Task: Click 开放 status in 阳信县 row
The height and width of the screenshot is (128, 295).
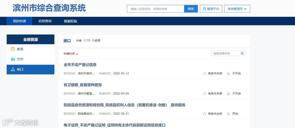Action: pyautogui.click(x=235, y=114)
